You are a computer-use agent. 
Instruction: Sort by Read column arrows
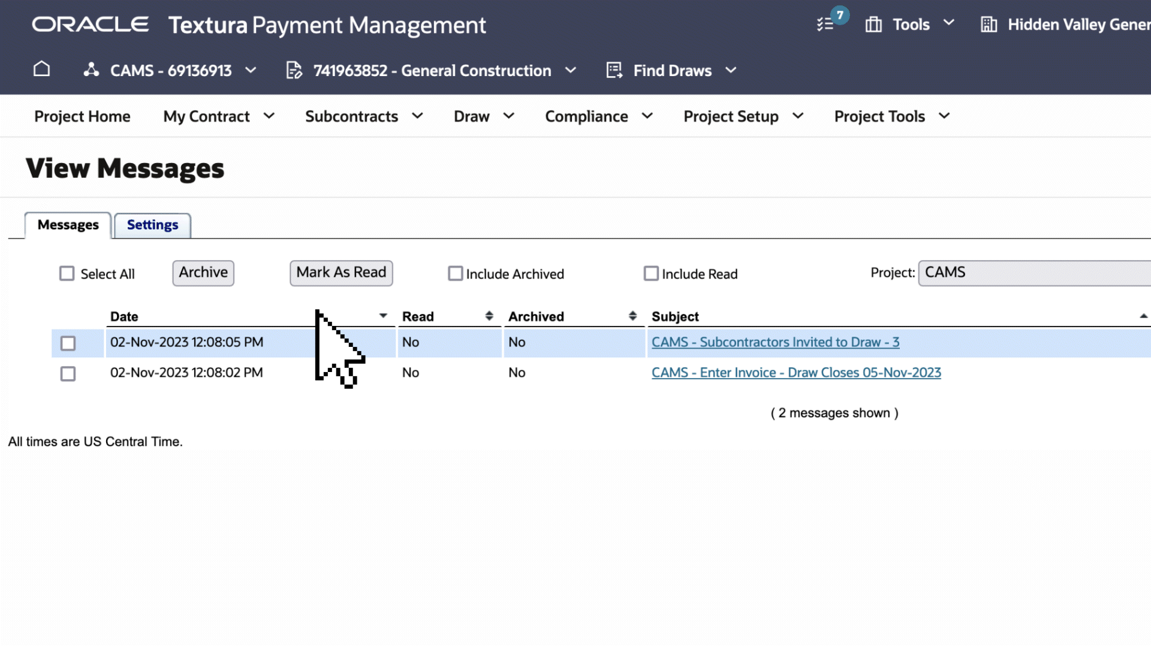489,316
